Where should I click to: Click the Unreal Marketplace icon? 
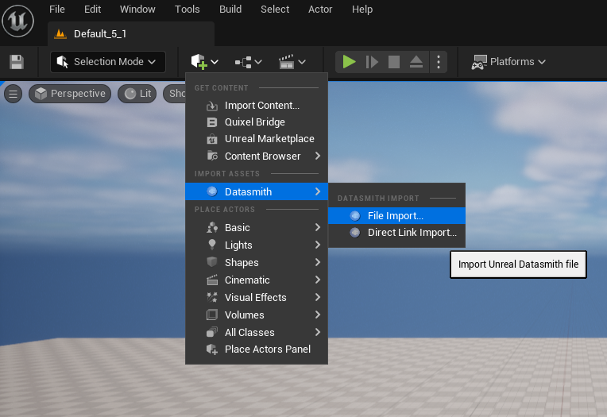212,139
